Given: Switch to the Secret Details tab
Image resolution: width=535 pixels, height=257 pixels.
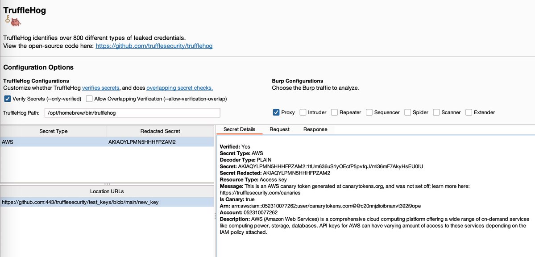Looking at the screenshot, I should point(239,129).
